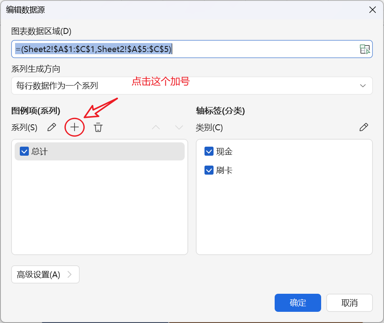The height and width of the screenshot is (323, 384).
Task: Edit the selected series with pencil icon
Action: tap(52, 127)
